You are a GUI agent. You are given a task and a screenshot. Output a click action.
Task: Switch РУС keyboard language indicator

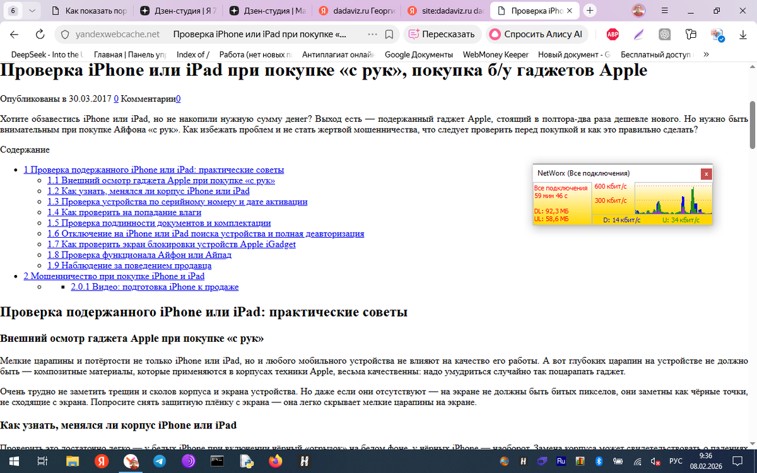(676, 461)
